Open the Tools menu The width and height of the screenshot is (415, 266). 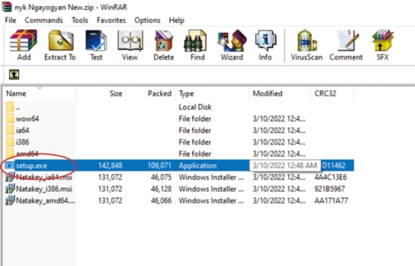point(80,20)
